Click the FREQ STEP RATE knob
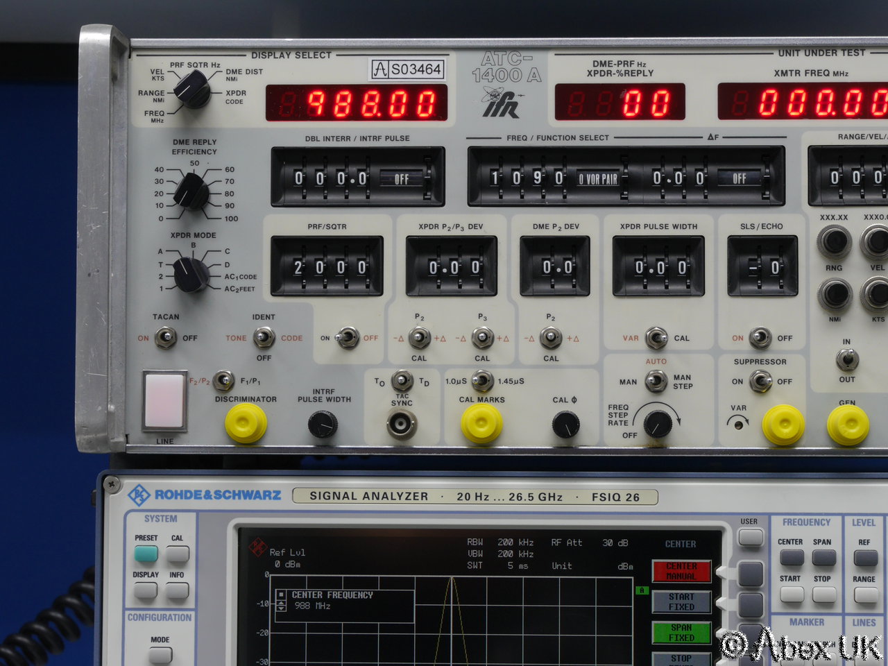Image resolution: width=888 pixels, height=666 pixels. click(657, 423)
